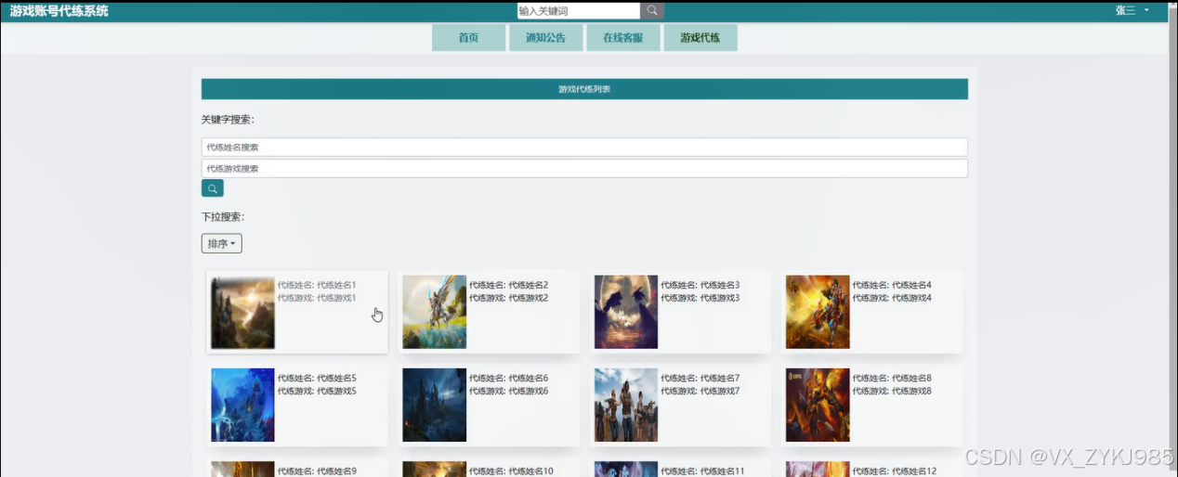The image size is (1178, 477).
Task: Open thumbnail of 代练姓名2 card
Action: click(x=434, y=312)
